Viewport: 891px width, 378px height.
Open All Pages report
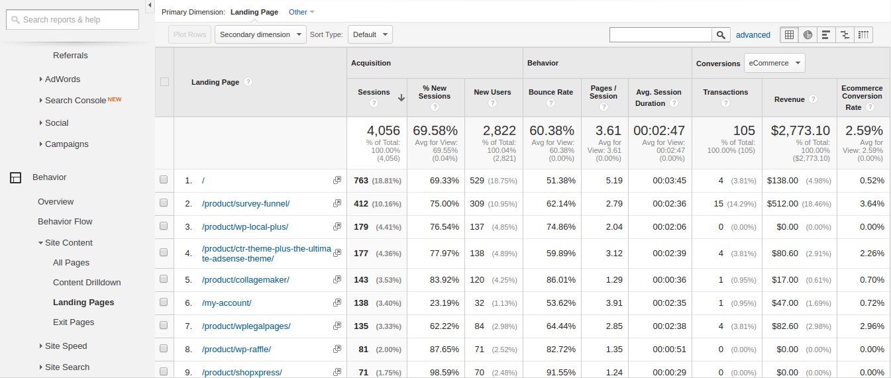tap(71, 263)
